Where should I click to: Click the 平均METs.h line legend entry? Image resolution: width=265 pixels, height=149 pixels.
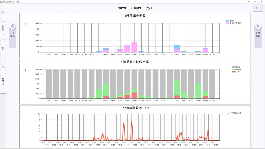[x=234, y=113]
